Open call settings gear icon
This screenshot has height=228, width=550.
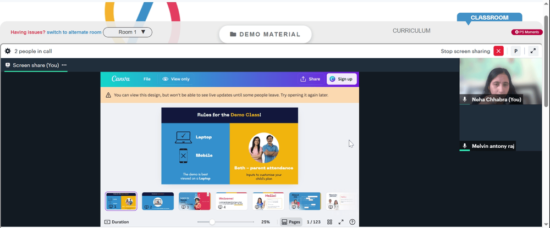(x=8, y=51)
